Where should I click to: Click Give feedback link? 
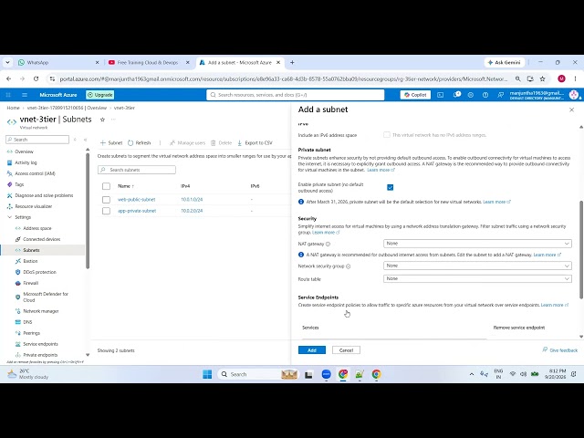[559, 350]
